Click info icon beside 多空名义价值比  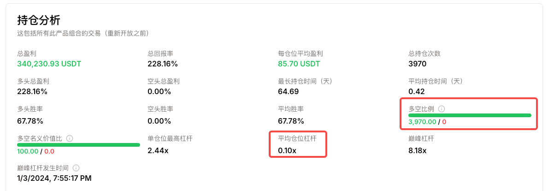(70, 138)
